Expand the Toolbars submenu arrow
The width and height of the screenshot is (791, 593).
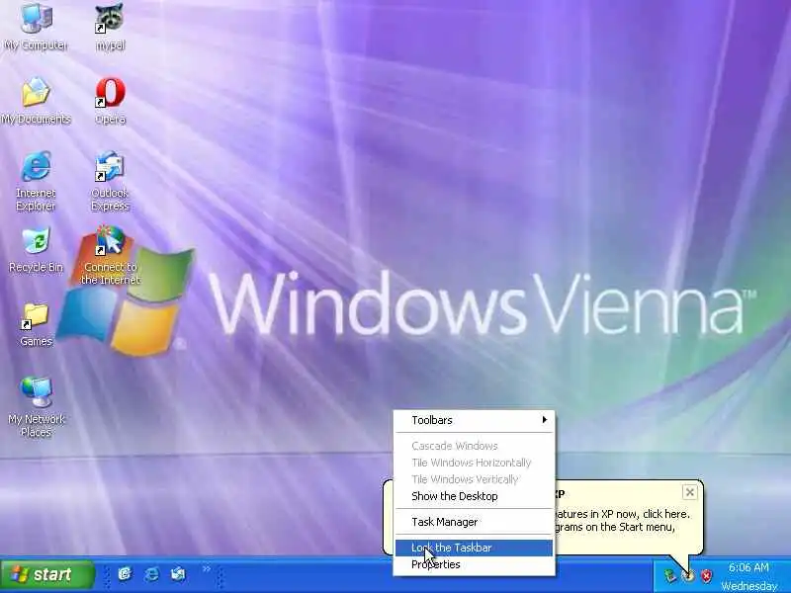click(x=545, y=419)
